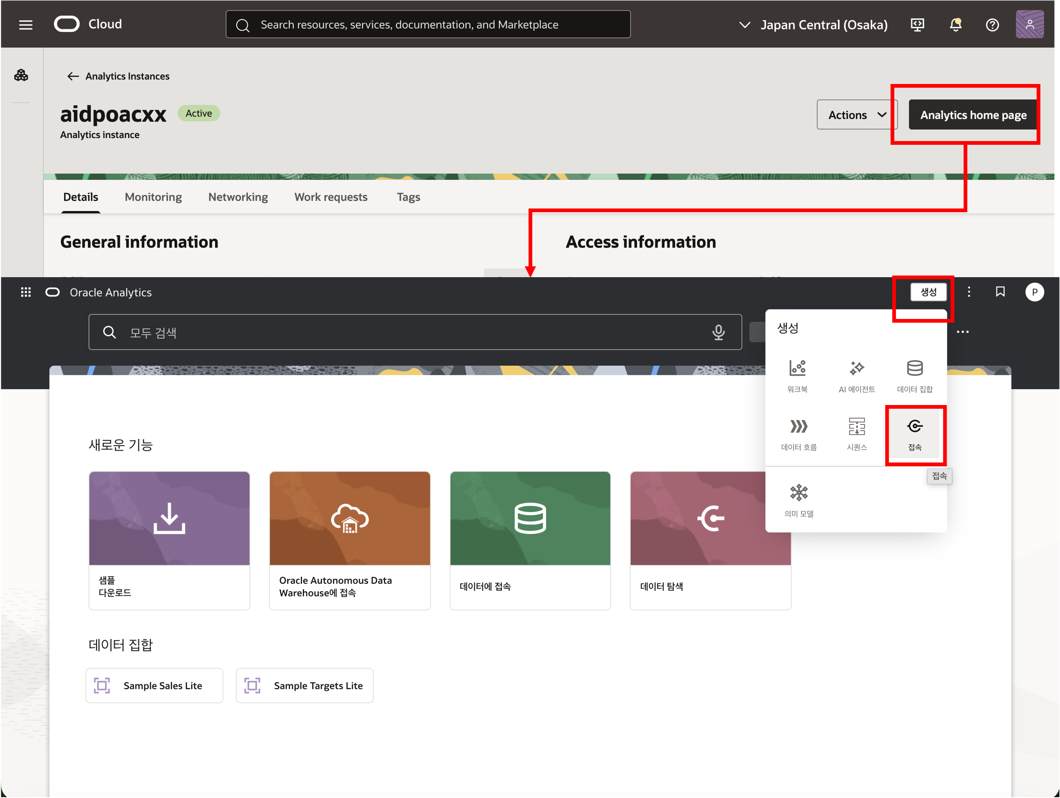The height and width of the screenshot is (798, 1060).
Task: Open the 데이터에 접속 card
Action: tap(530, 540)
